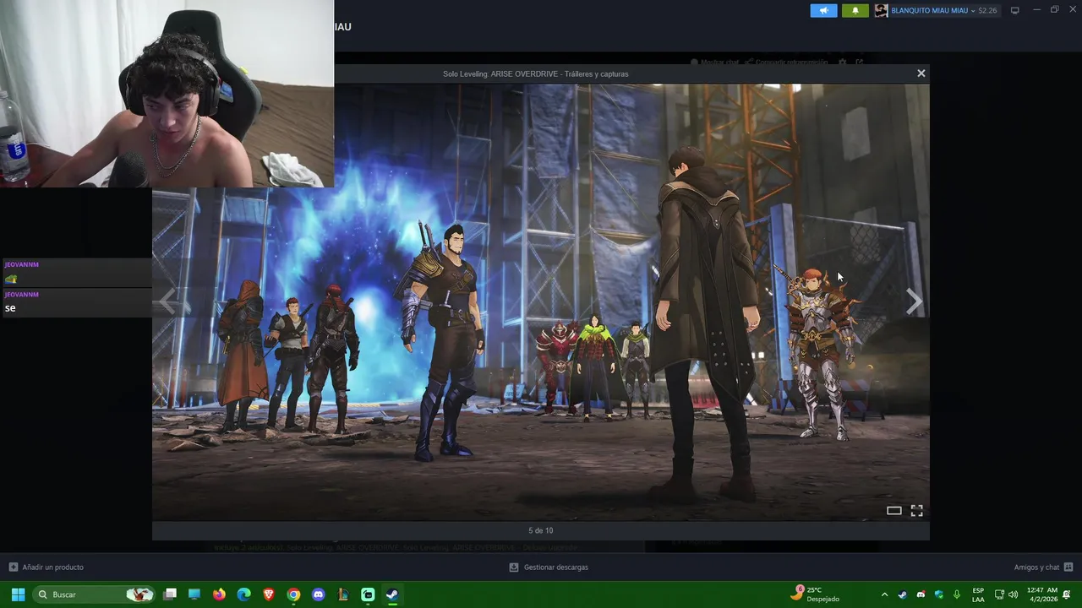Switch the ESP LAA input language
This screenshot has height=608, width=1082.
pos(978,594)
